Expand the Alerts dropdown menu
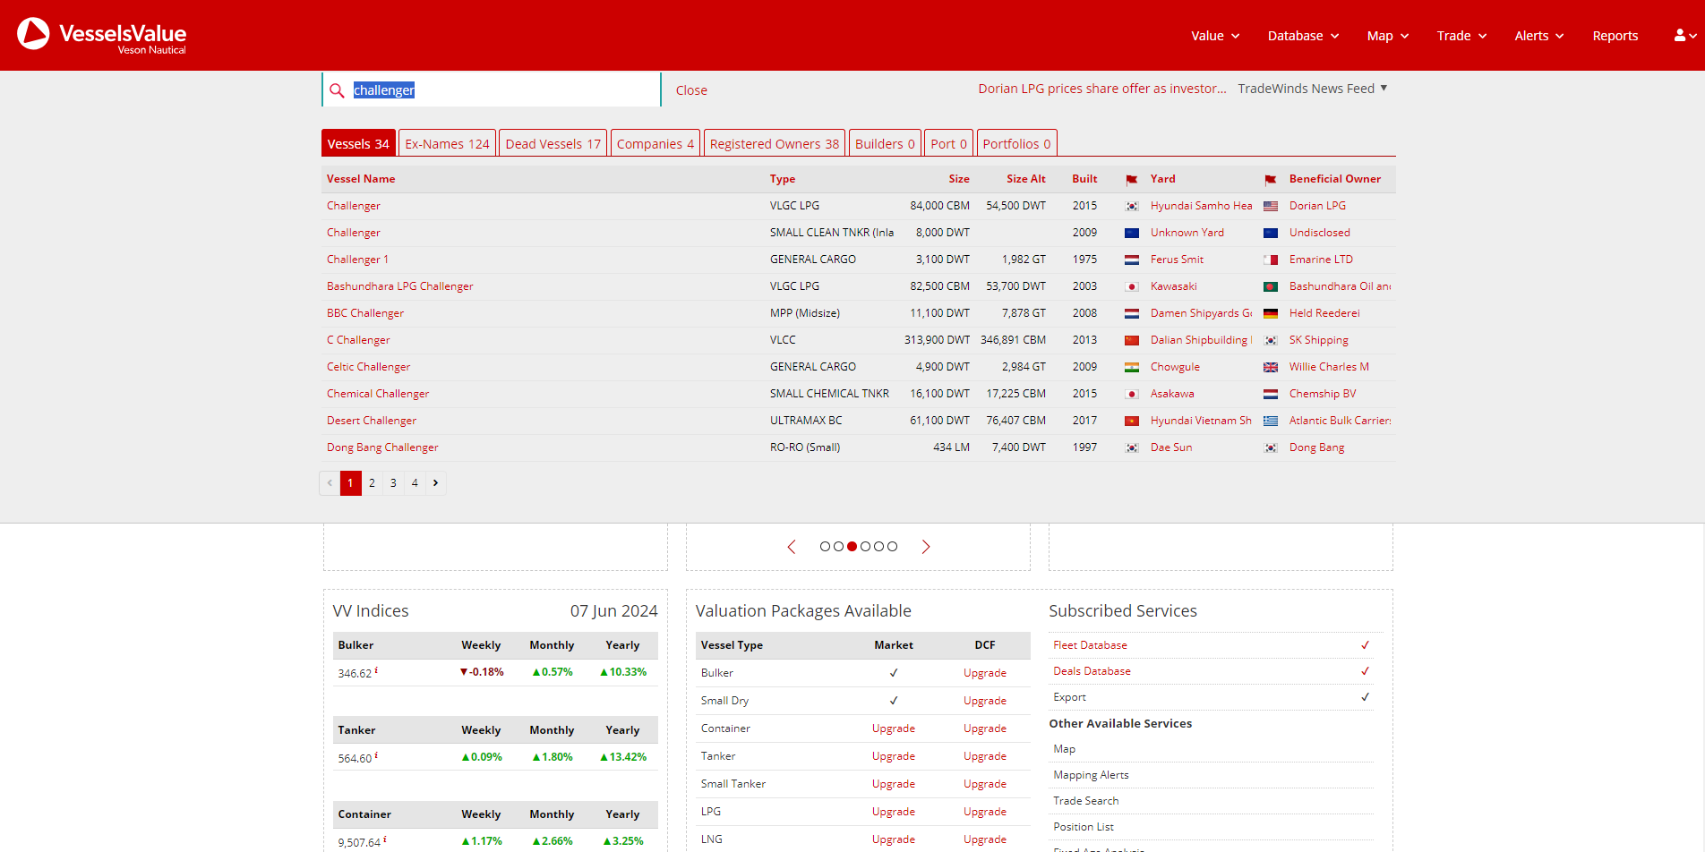Image resolution: width=1705 pixels, height=852 pixels. coord(1539,36)
